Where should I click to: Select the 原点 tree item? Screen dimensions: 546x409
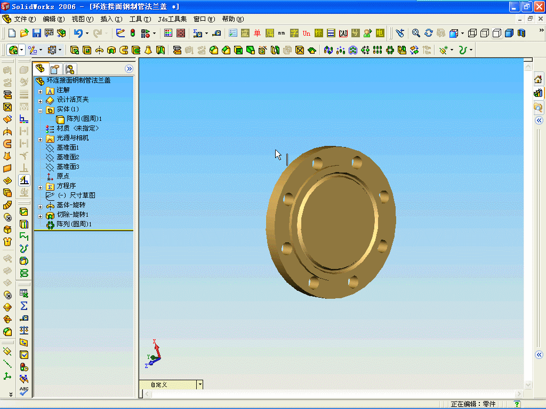58,176
